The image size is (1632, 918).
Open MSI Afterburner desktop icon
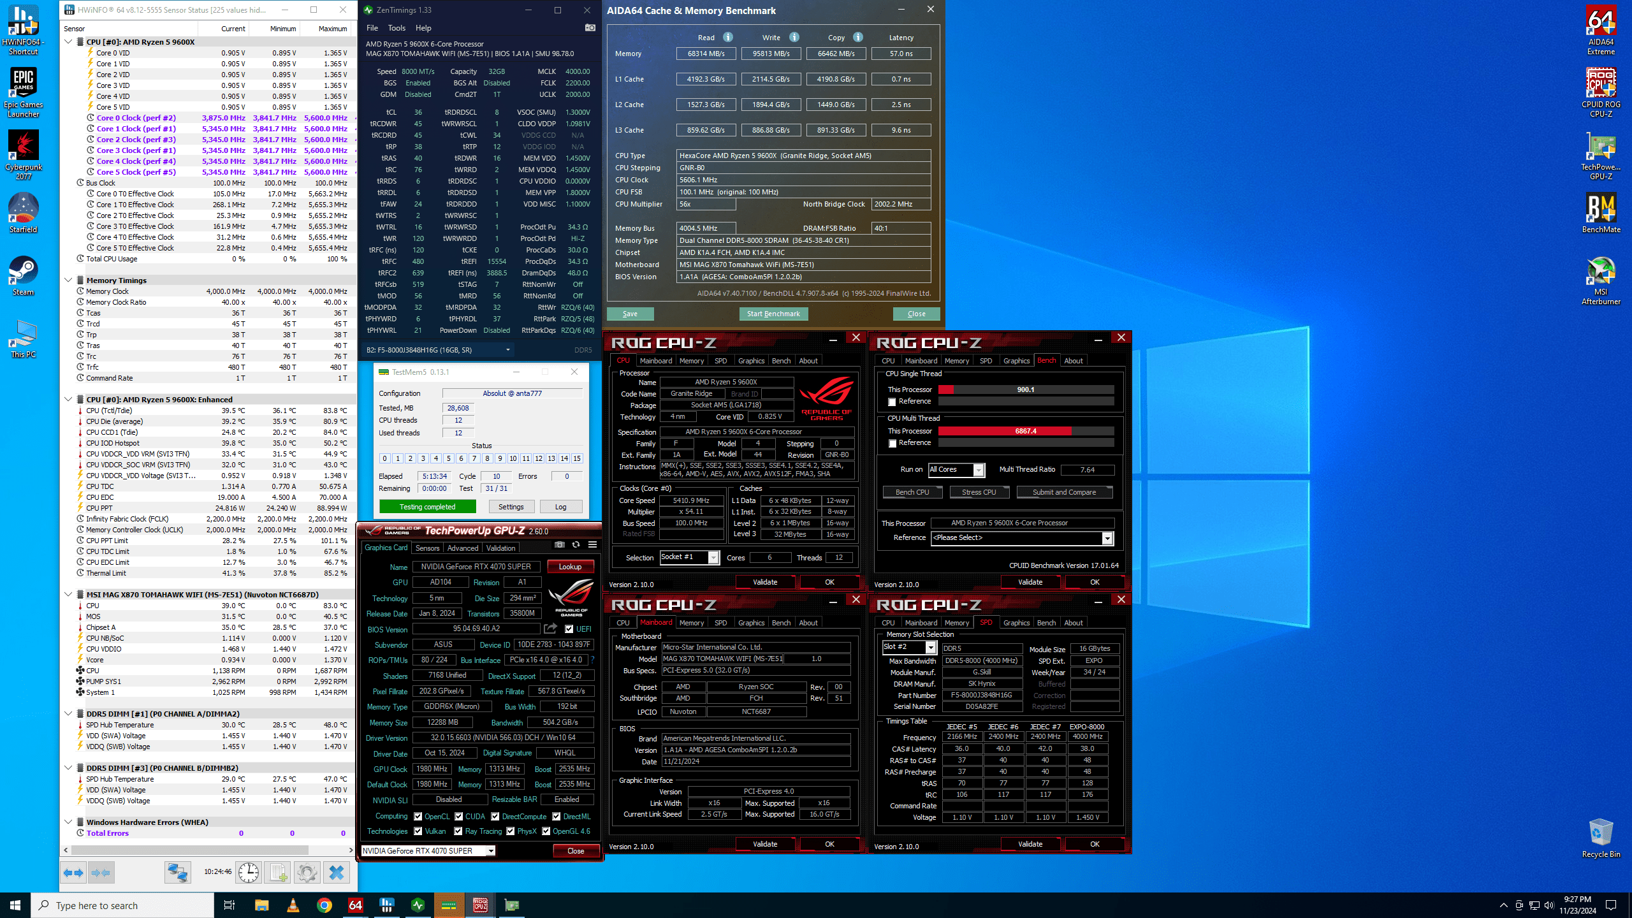click(x=1601, y=280)
